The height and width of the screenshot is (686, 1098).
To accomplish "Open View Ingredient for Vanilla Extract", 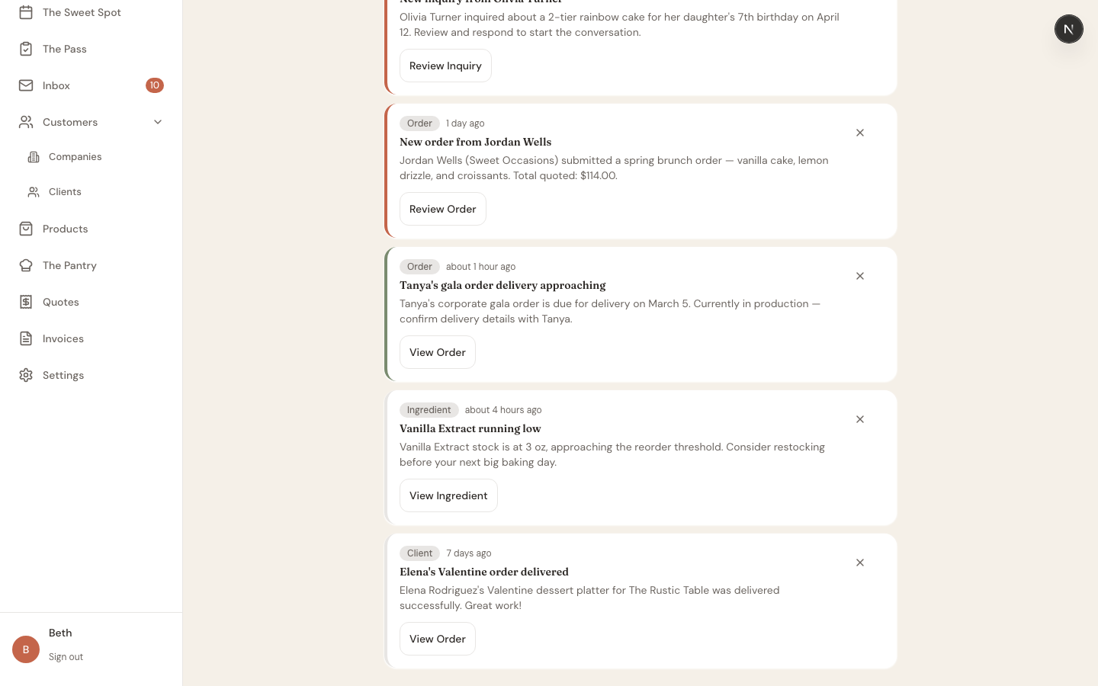I will pyautogui.click(x=448, y=495).
